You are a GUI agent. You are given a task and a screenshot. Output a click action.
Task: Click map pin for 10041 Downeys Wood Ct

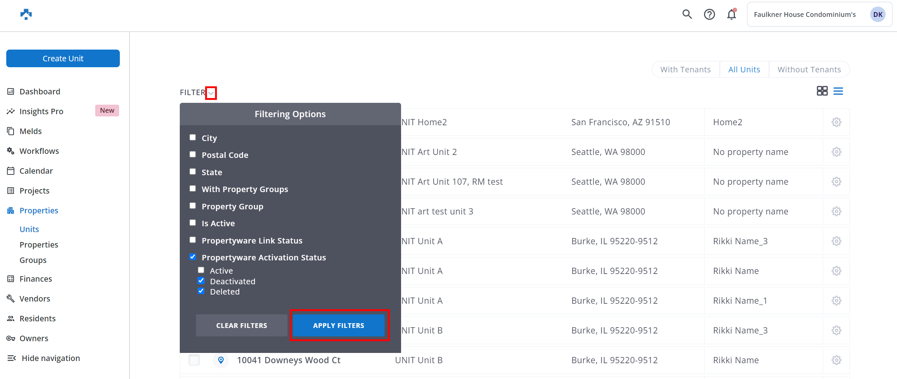click(221, 360)
